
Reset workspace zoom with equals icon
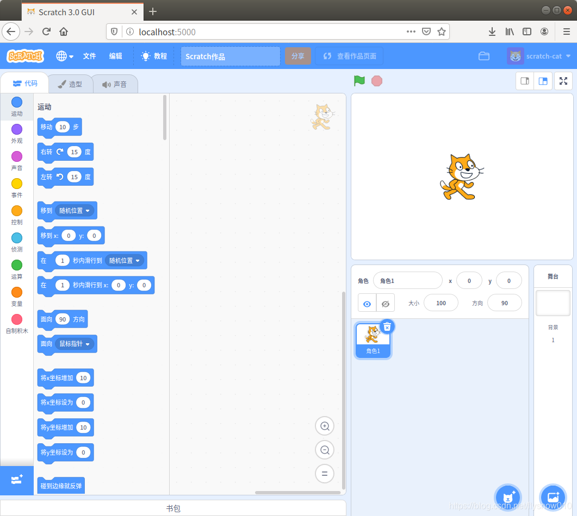pyautogui.click(x=325, y=474)
